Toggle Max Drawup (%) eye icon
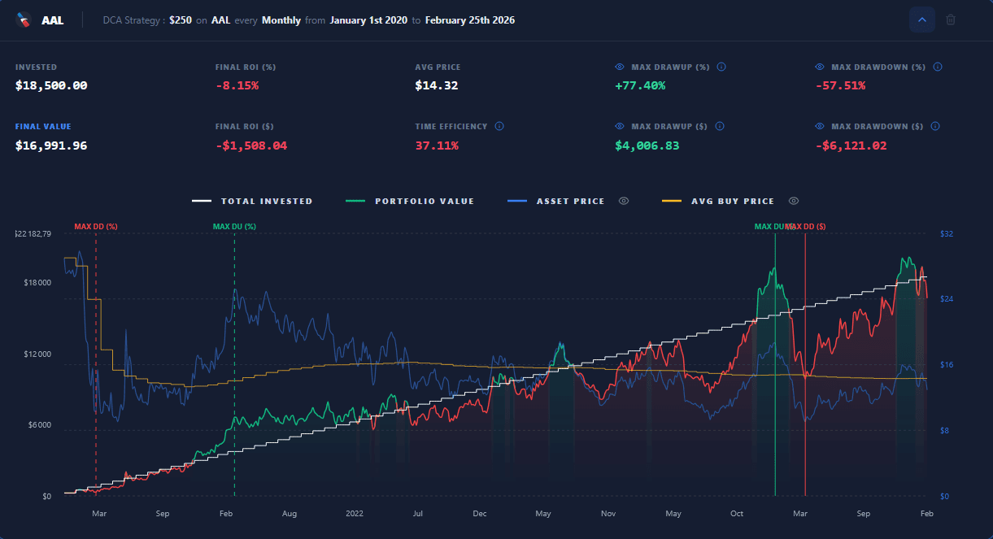Image resolution: width=993 pixels, height=539 pixels. point(620,67)
